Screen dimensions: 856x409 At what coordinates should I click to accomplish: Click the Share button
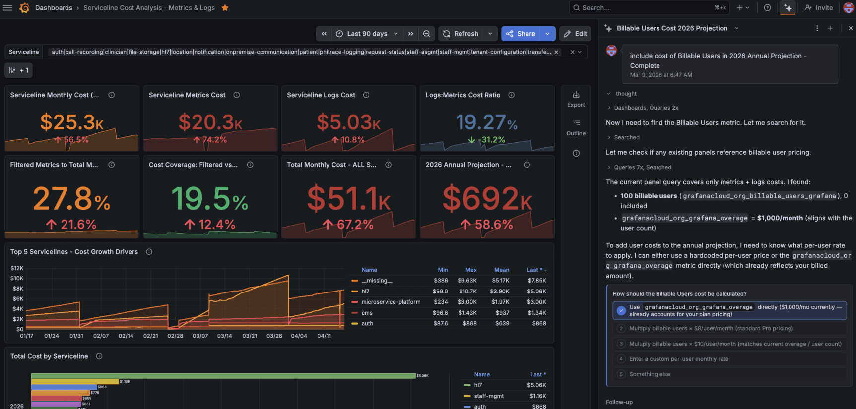click(521, 34)
